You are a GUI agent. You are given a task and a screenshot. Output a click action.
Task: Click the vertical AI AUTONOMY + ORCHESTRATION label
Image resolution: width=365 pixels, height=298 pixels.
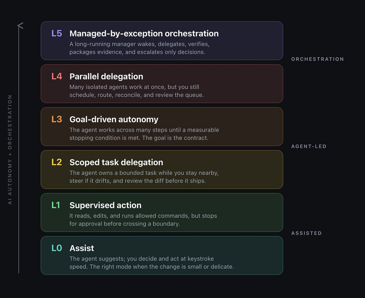point(10,150)
